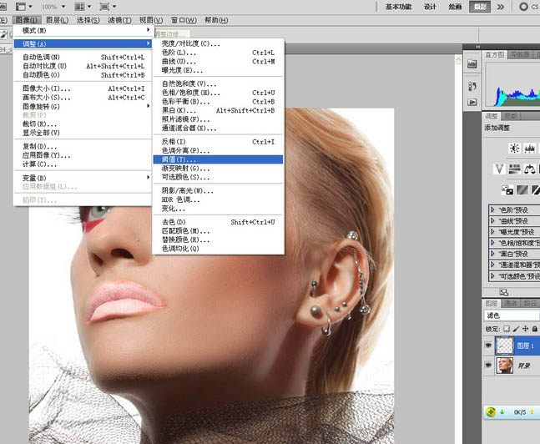Add Levels adjustment histogram icon
This screenshot has height=444, width=540.
point(530,149)
